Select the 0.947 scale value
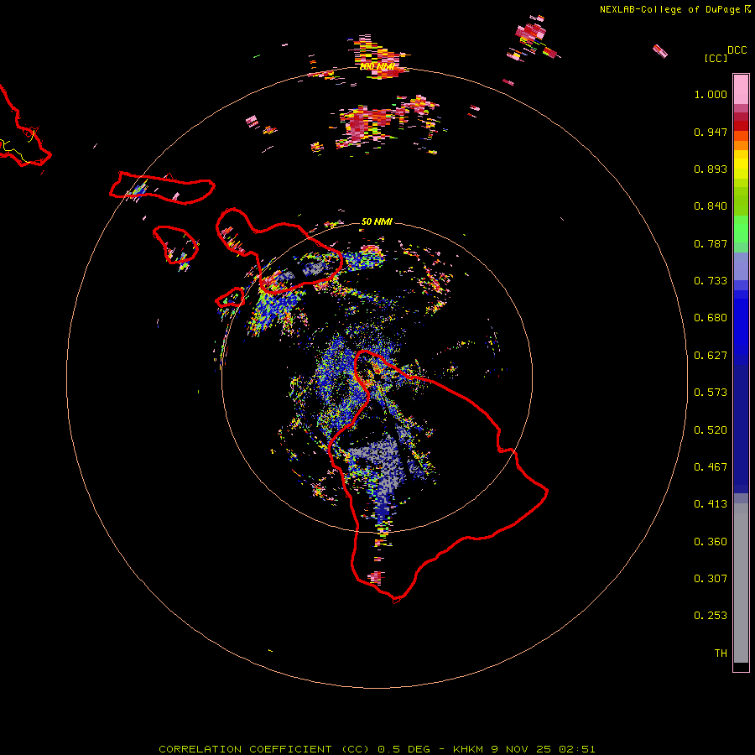Image resolution: width=755 pixels, height=755 pixels. point(711,132)
